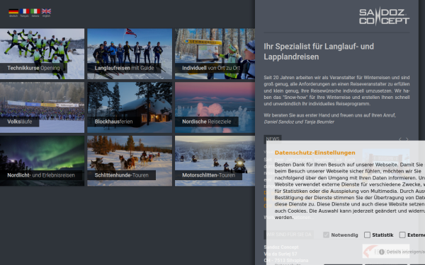425x265 pixels.
Task: Open Nordische Reiseziele tile
Action: [215, 107]
